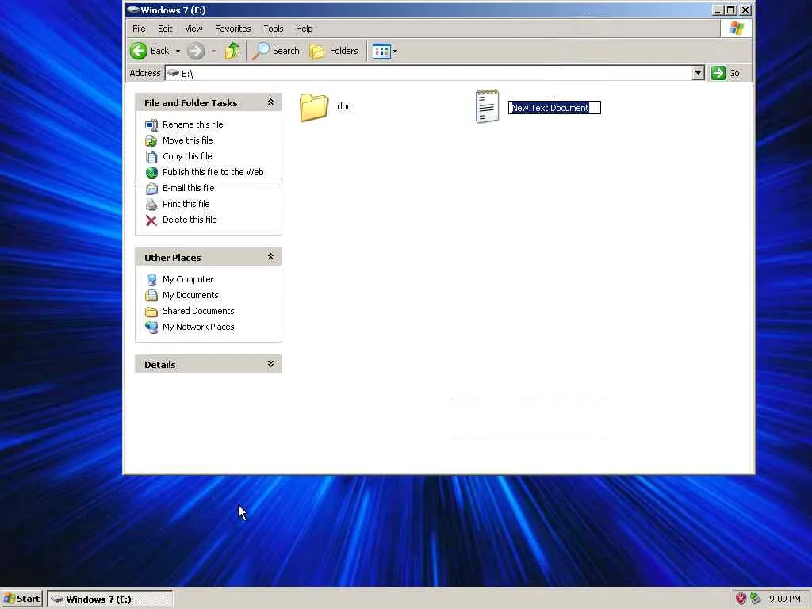812x609 pixels.
Task: Open the Favorites menu
Action: point(232,29)
